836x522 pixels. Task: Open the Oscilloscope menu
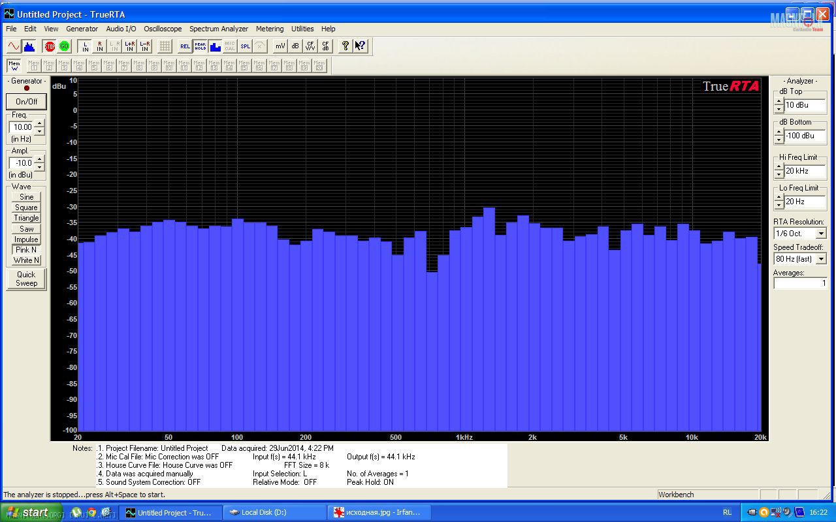tap(163, 29)
